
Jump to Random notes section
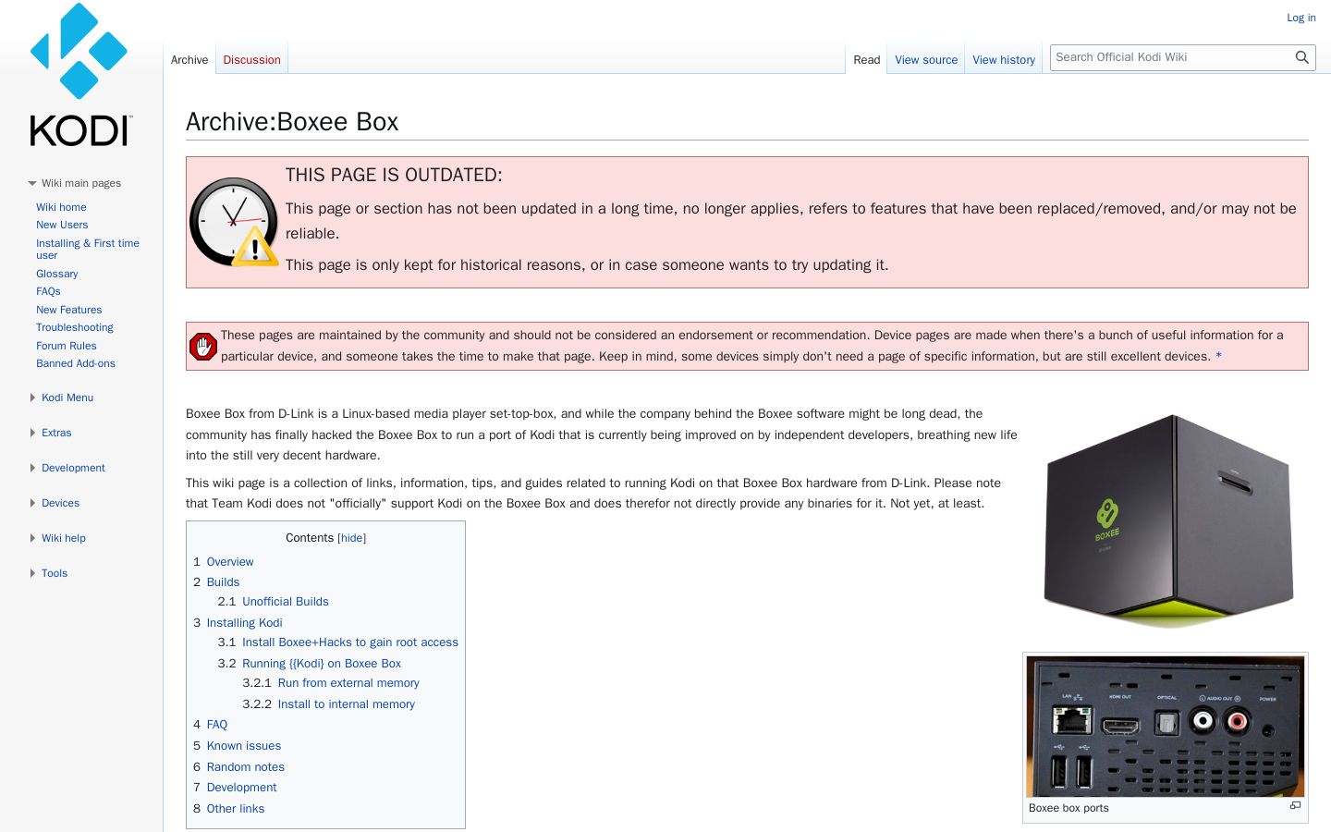246,767
